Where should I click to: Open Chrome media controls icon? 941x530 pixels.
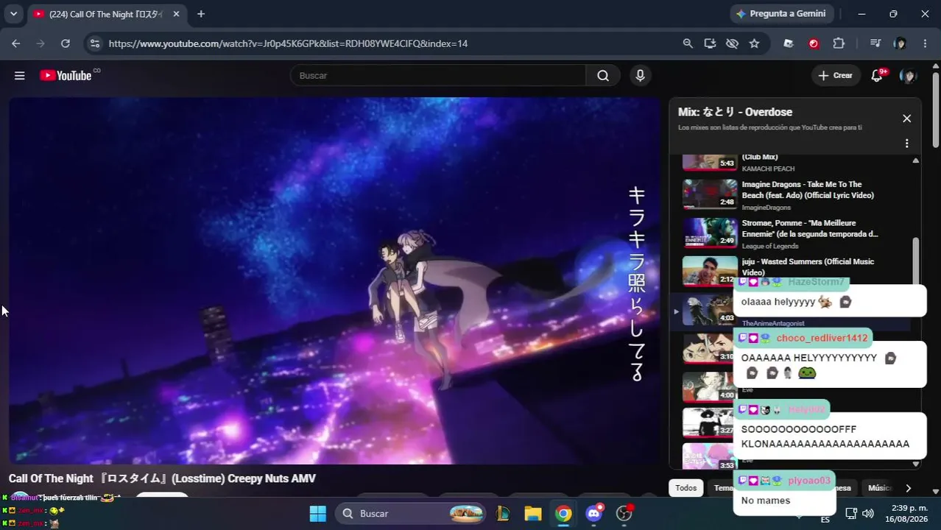[875, 43]
